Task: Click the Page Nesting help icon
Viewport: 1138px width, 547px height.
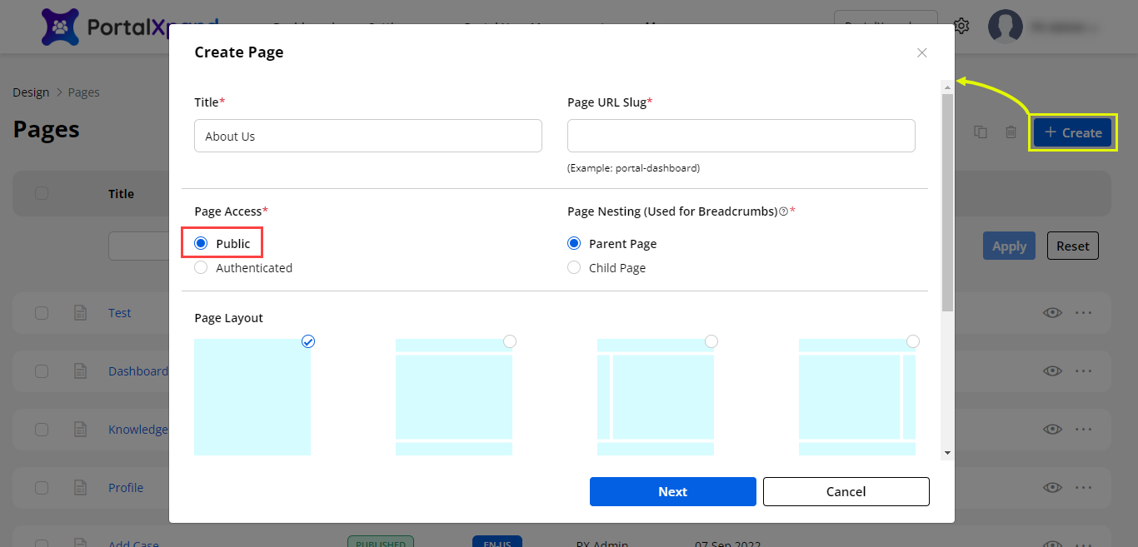Action: click(783, 211)
